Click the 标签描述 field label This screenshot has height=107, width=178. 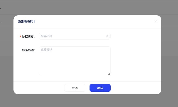click(x=28, y=50)
